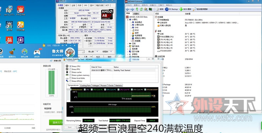Screen dimensions: 262x133
Task: Enable the Stress FPU checkbox
Action: [x=70, y=69]
